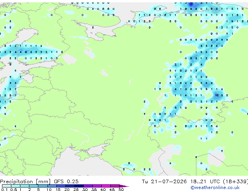
Task: Pick the 30–35 mm purple legend swatch
Action: pos(88,186)
